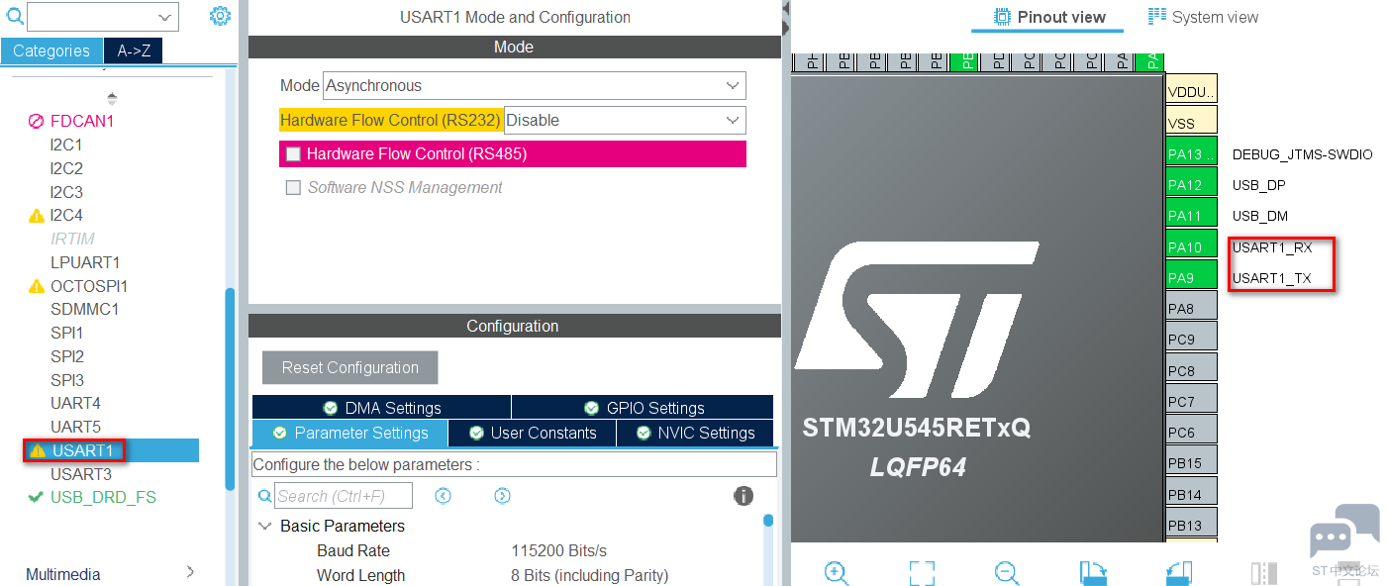Viewport: 1388px width, 586px height.
Task: Click the parameter list scrollbar thumb
Action: coord(768,521)
